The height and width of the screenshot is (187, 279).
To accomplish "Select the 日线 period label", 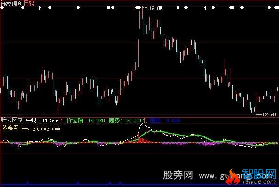I will click(29, 3).
